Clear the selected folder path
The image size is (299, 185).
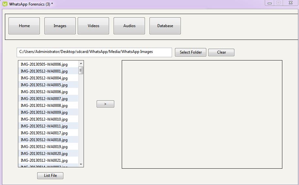click(221, 52)
